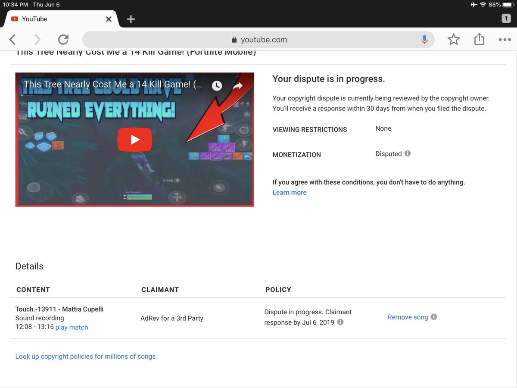Screen dimensions: 517x388
Task: Play the video with red play button
Action: [x=135, y=140]
